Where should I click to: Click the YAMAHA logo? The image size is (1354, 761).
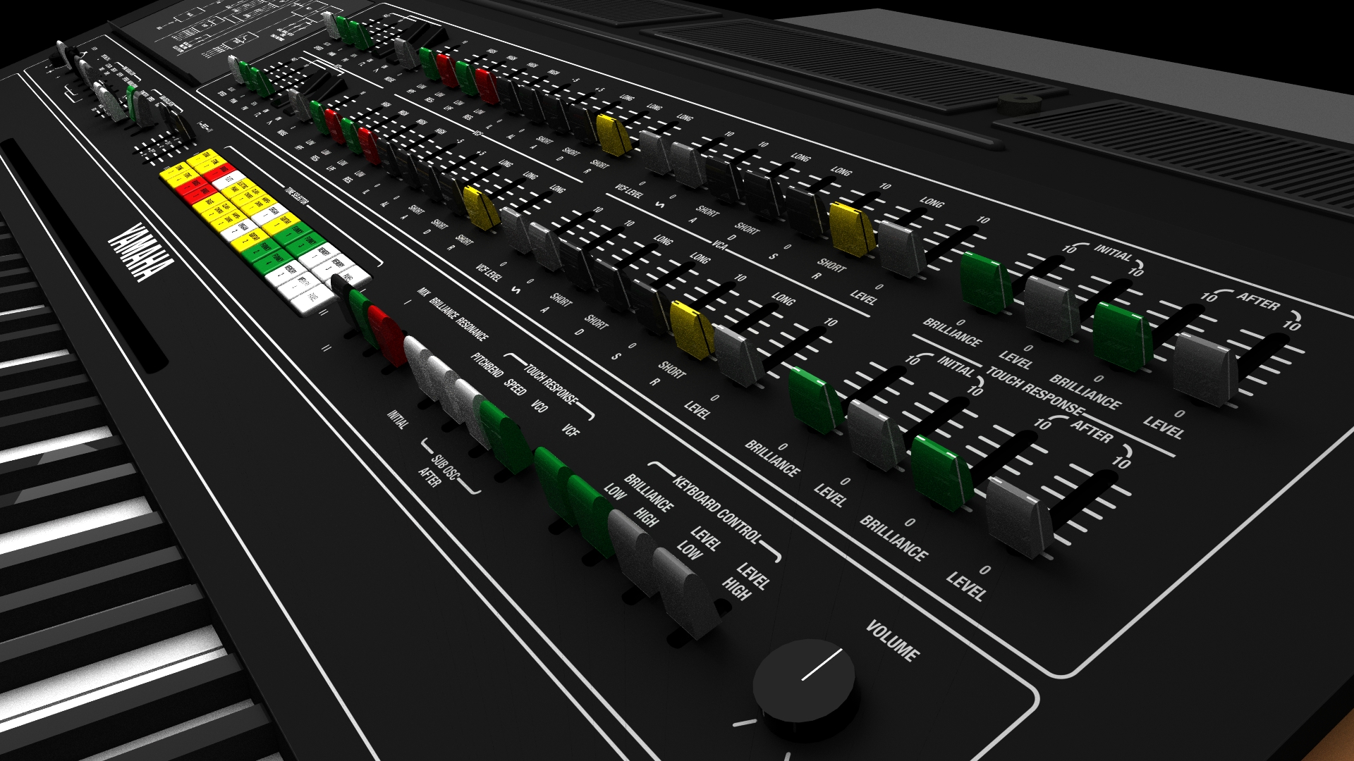[140, 253]
